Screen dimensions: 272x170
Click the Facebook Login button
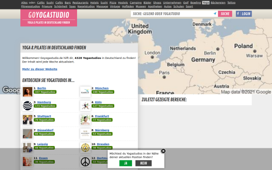point(244,14)
